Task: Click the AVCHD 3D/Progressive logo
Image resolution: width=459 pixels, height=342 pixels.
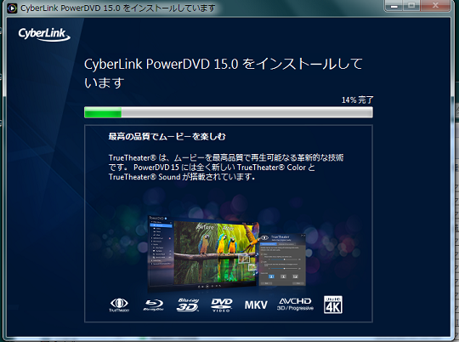Action: point(295,305)
